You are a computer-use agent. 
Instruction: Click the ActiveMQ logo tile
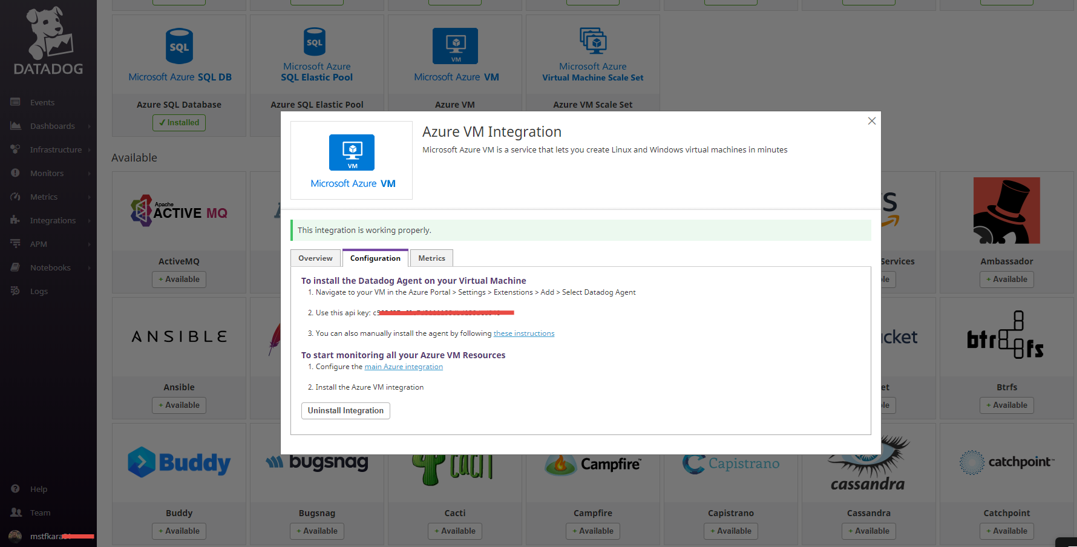(x=179, y=211)
